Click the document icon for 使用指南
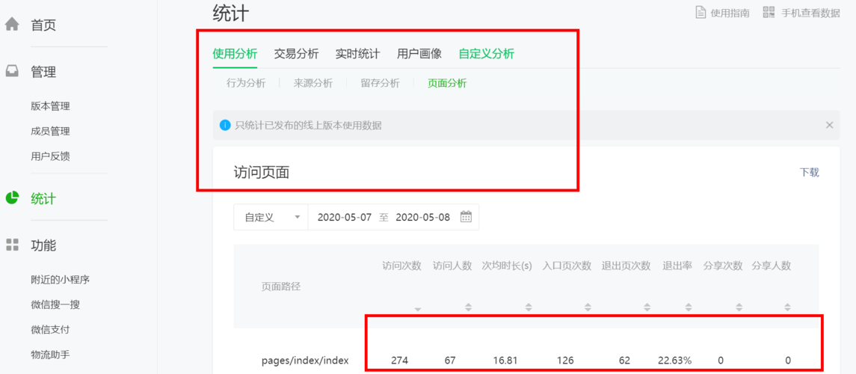The height and width of the screenshot is (374, 856). pyautogui.click(x=700, y=13)
